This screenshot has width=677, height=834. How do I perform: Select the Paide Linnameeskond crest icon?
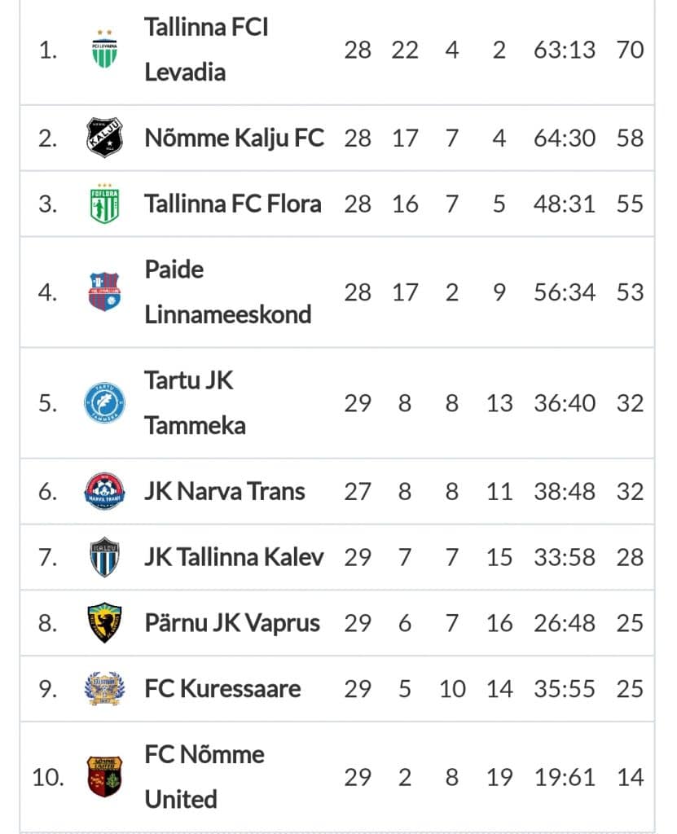point(104,292)
